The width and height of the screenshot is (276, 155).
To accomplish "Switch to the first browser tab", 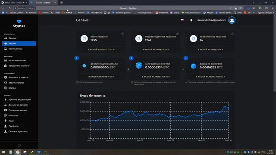I will (x=14, y=3).
